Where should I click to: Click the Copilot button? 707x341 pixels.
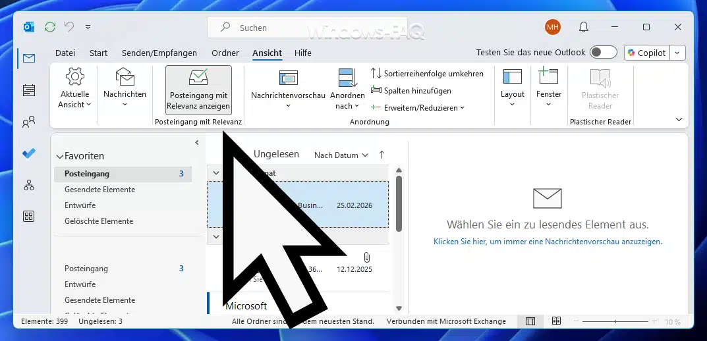[x=646, y=53]
